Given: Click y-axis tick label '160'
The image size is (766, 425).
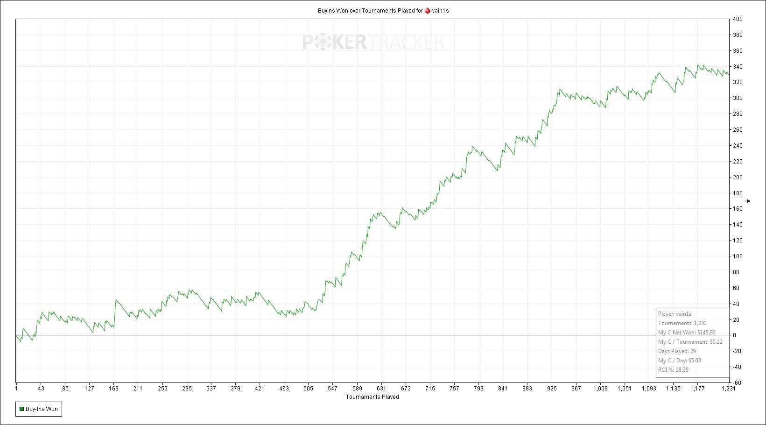Looking at the screenshot, I should coord(738,209).
